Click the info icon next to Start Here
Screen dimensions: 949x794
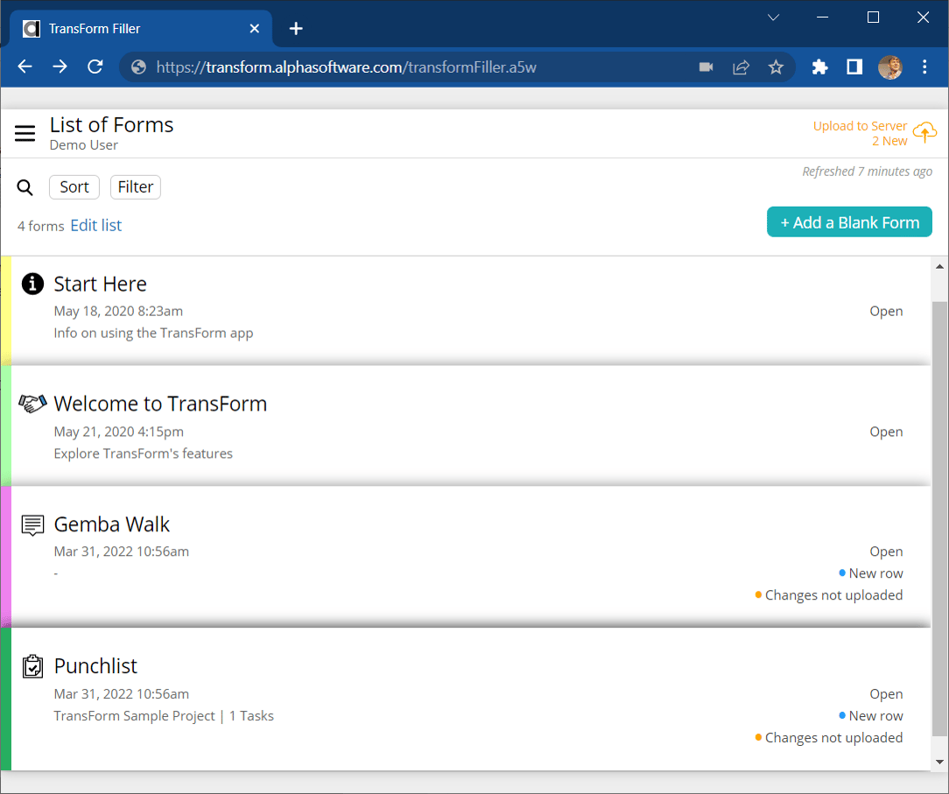point(32,284)
